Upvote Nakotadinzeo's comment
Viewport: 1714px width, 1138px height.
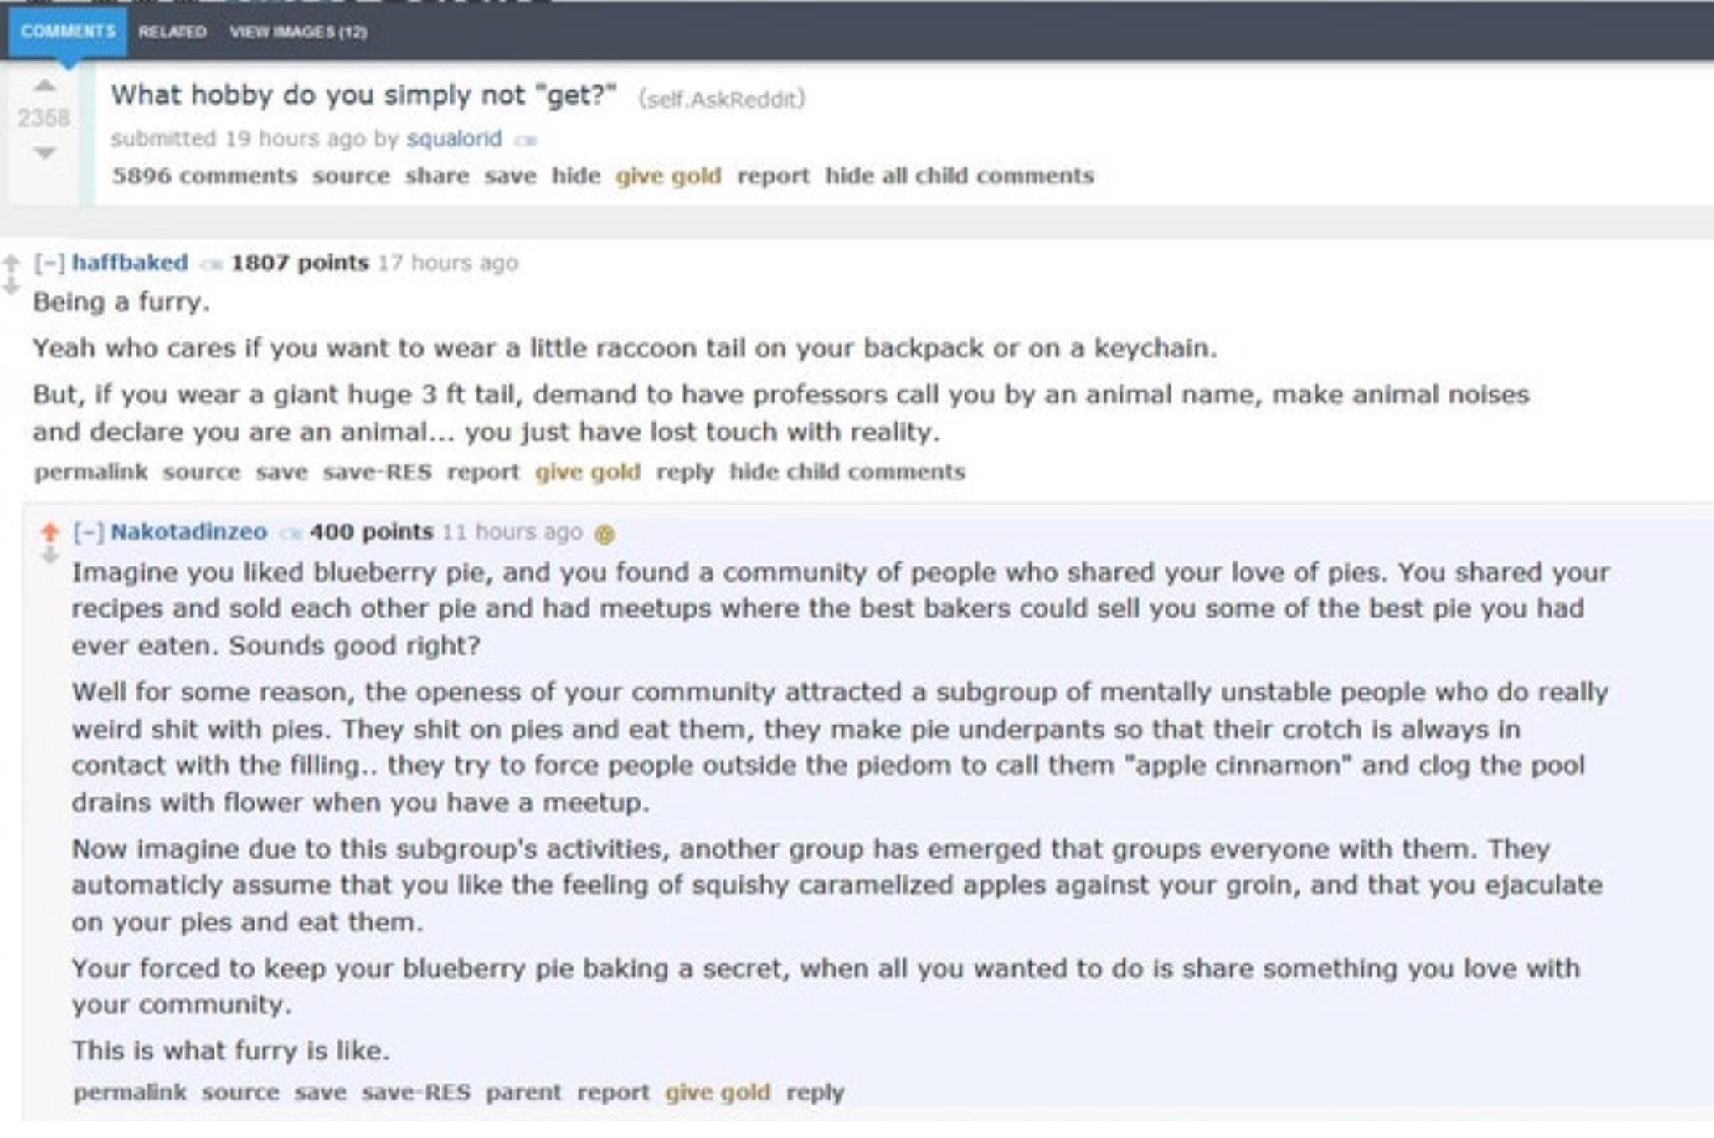(50, 531)
